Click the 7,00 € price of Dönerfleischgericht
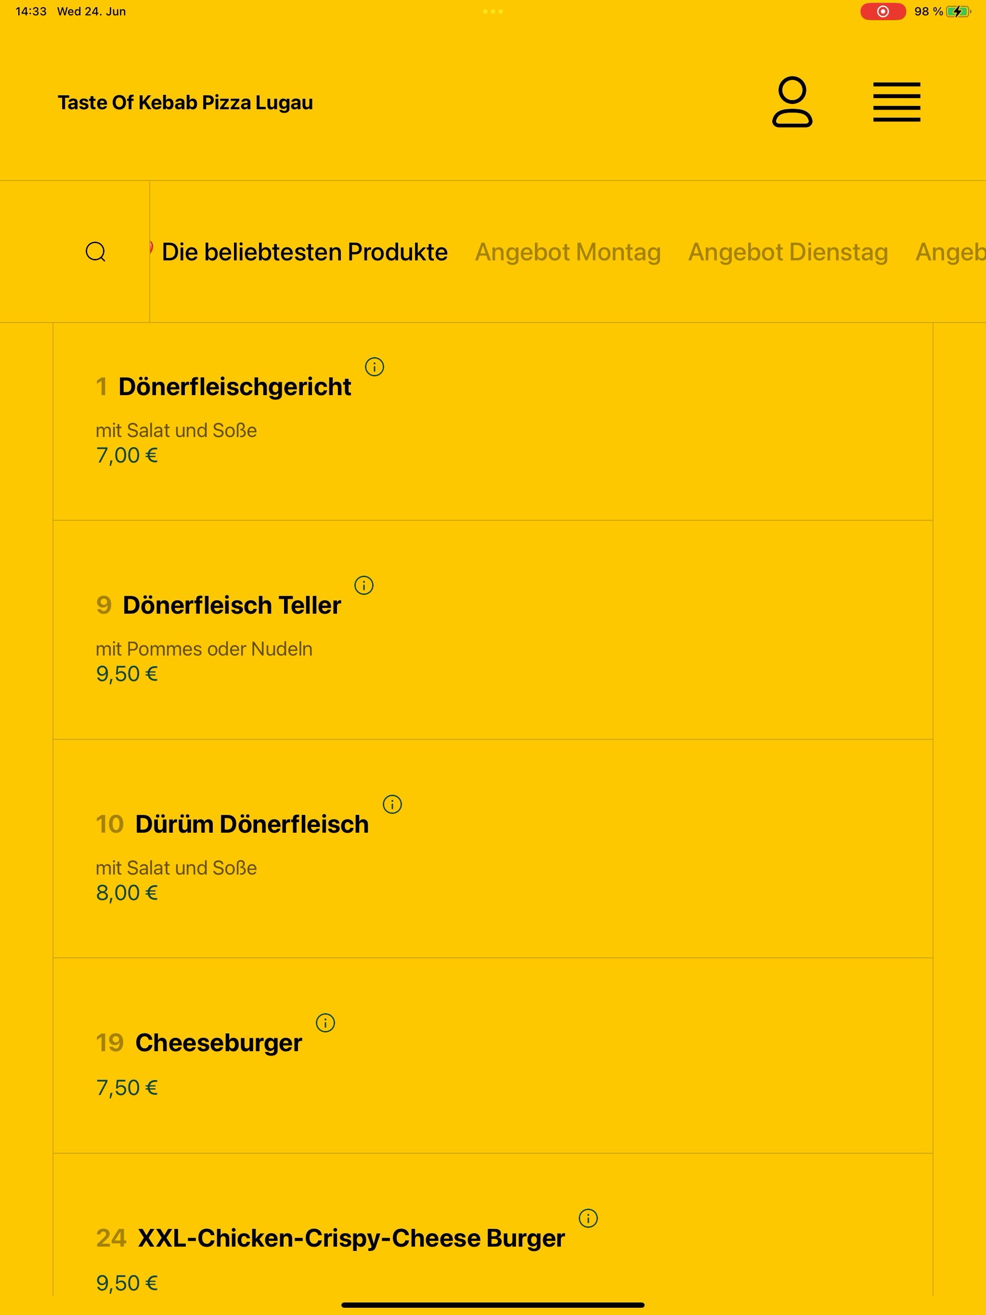 [127, 455]
